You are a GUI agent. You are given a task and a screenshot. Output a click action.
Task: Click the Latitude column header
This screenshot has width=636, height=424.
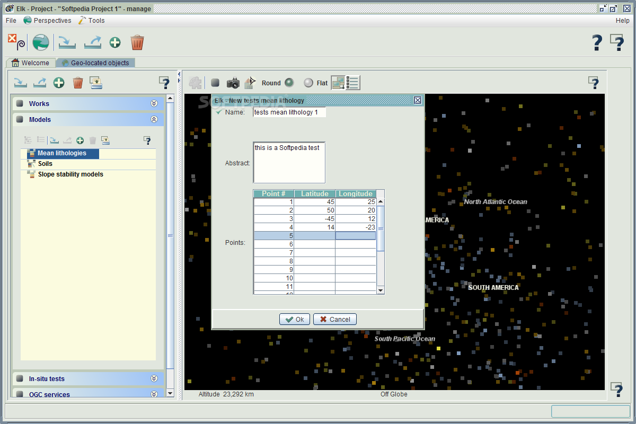(x=315, y=194)
